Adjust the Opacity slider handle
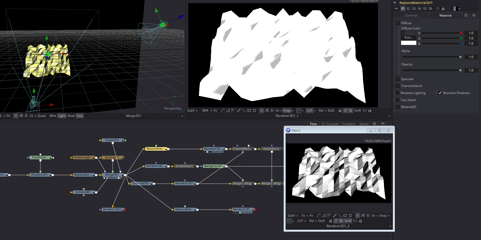The image size is (481, 240). [460, 70]
